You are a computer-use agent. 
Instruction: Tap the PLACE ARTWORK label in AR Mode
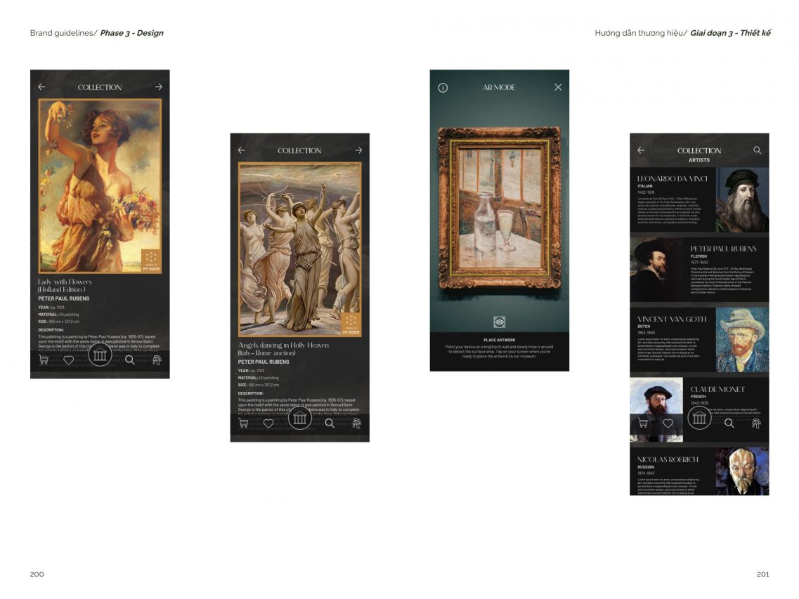pyautogui.click(x=500, y=340)
